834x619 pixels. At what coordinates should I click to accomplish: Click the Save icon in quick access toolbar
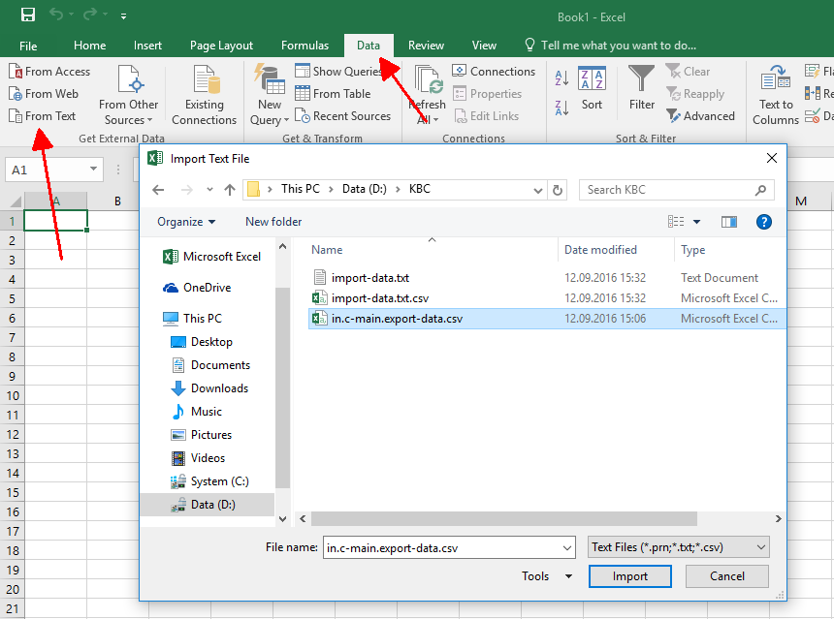[x=28, y=15]
